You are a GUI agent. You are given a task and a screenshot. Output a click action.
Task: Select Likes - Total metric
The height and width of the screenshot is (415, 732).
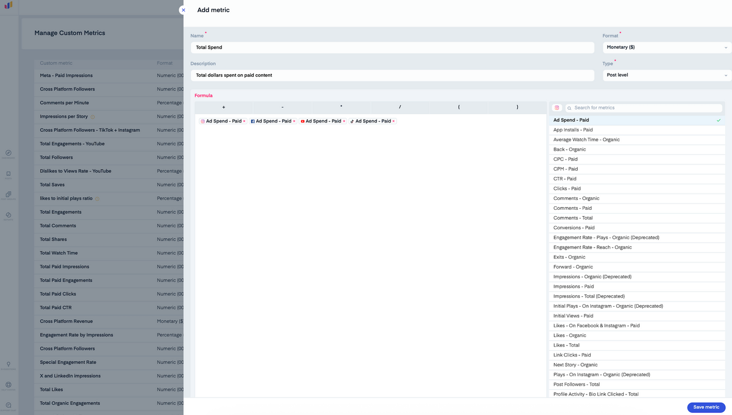point(637,345)
